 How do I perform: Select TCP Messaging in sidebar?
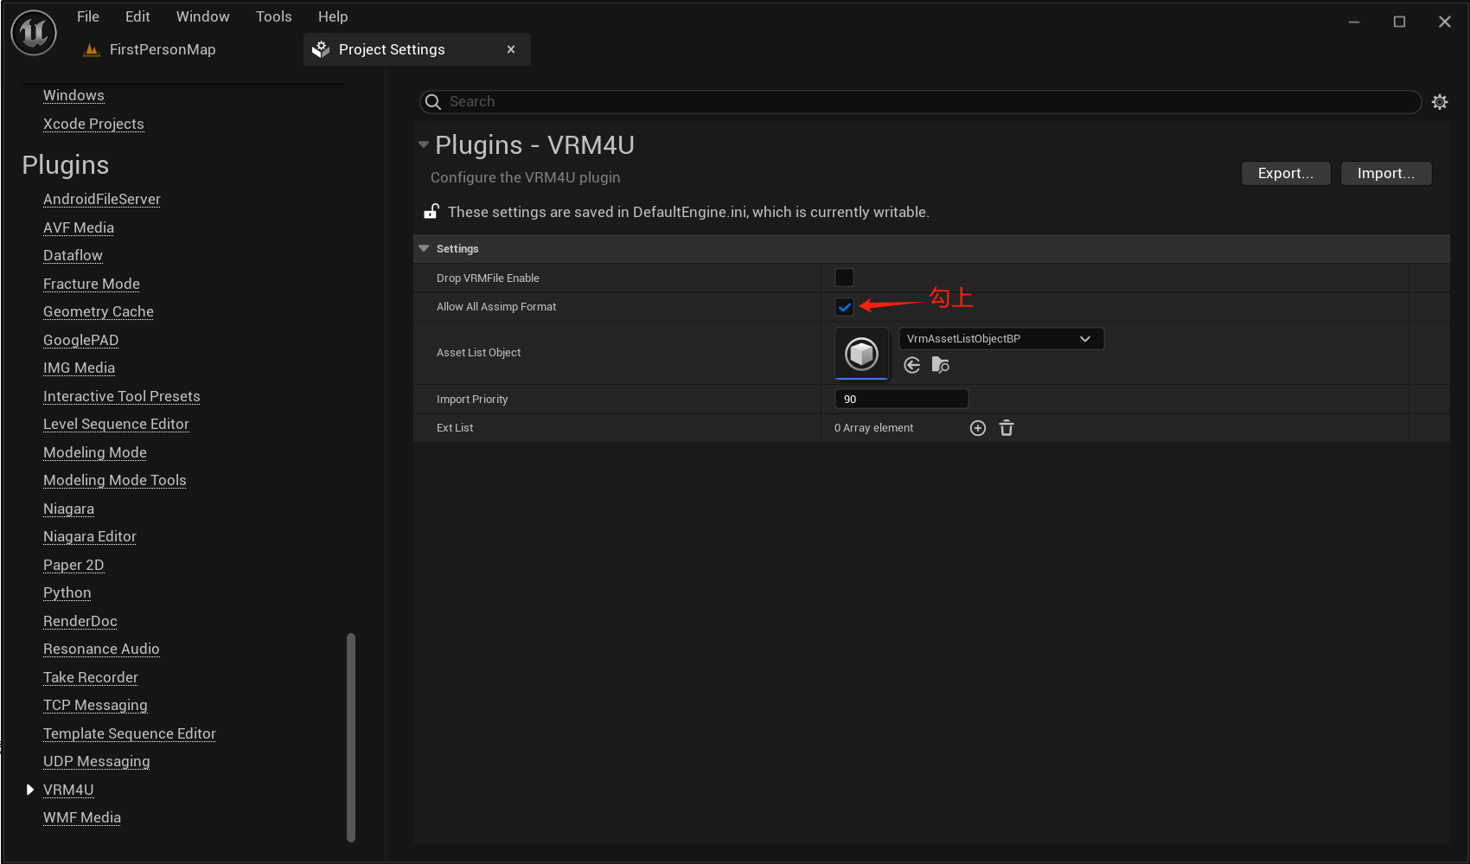click(x=95, y=705)
